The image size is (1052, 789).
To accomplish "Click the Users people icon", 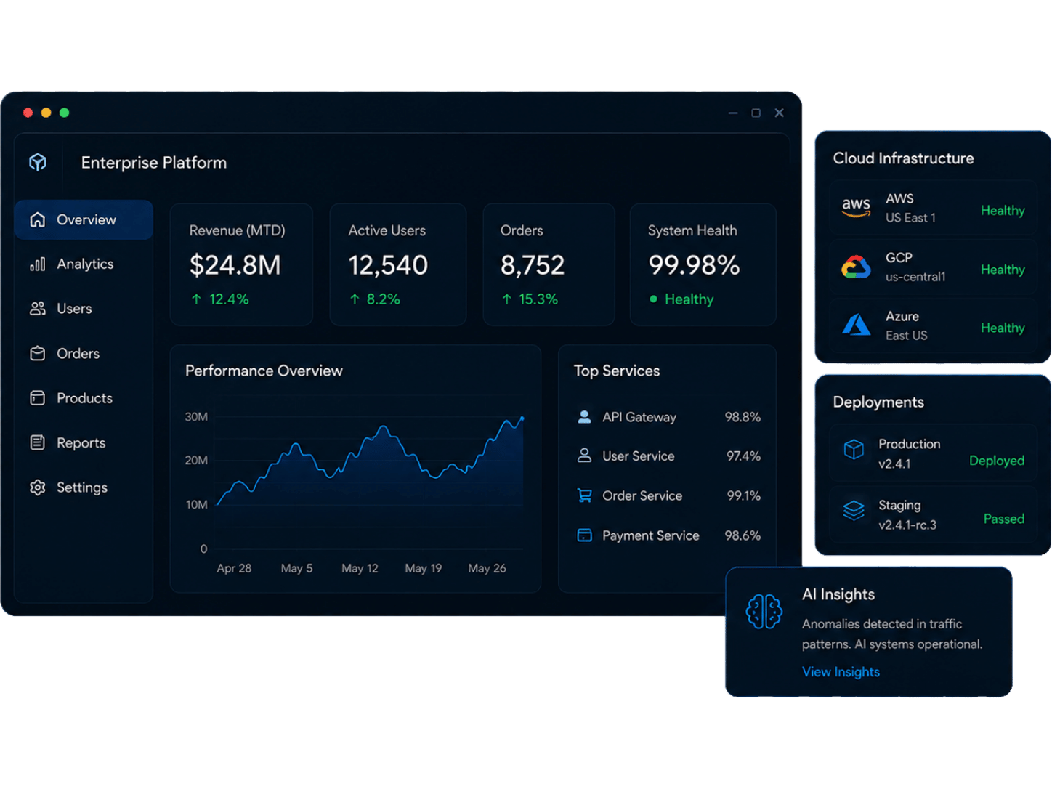I will pos(38,309).
